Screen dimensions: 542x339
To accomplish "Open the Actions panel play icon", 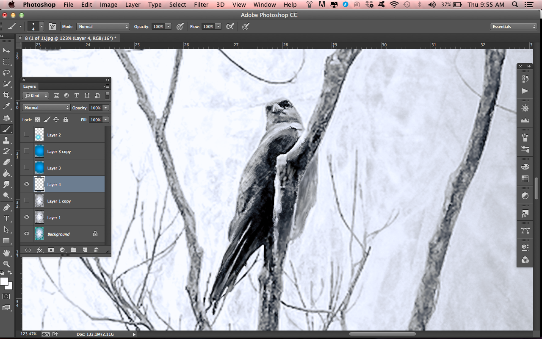I will coord(525,91).
